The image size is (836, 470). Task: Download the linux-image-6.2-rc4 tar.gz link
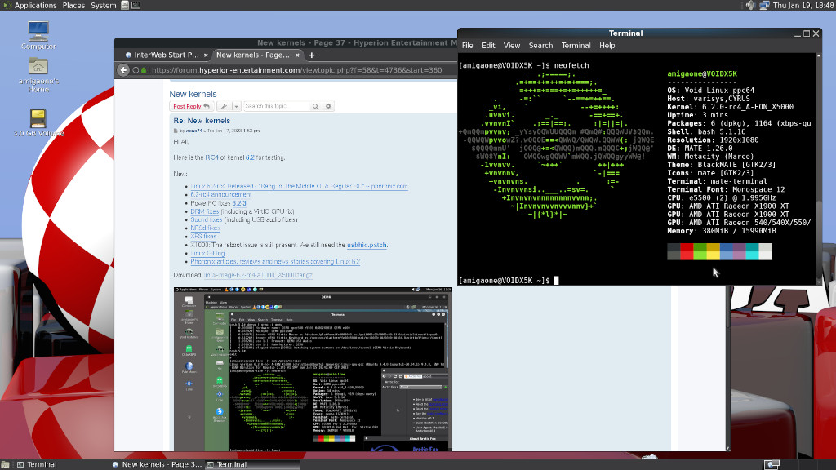pos(258,275)
